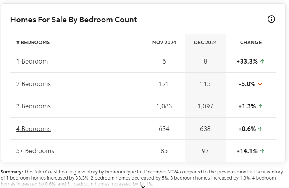Click the DEC 2024 column header
Screen dimensions: 289x188
click(x=205, y=43)
